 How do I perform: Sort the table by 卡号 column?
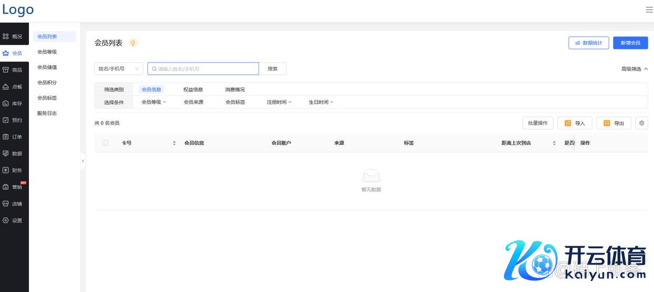pyautogui.click(x=174, y=143)
